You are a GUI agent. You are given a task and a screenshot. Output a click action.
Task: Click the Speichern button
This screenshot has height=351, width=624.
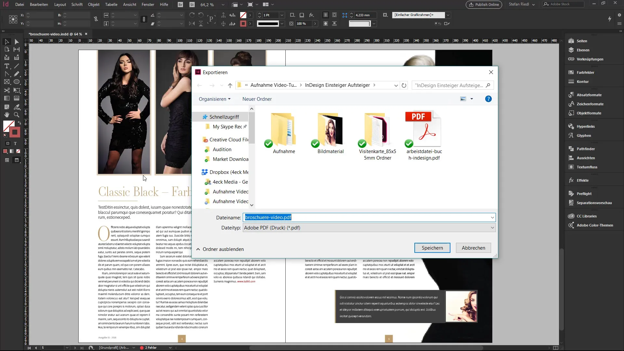point(432,248)
